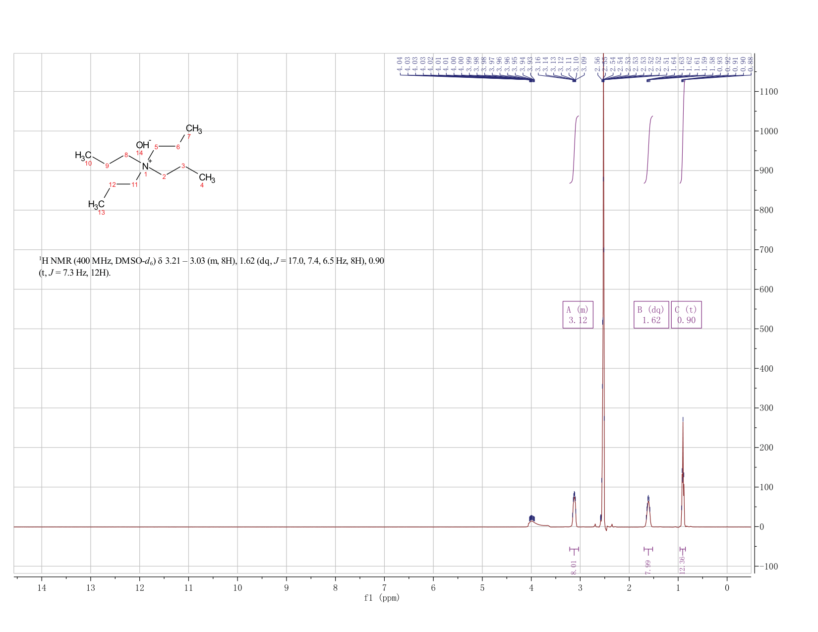Click the 10 tick on the ppm axis
The width and height of the screenshot is (818, 632).
click(x=237, y=587)
